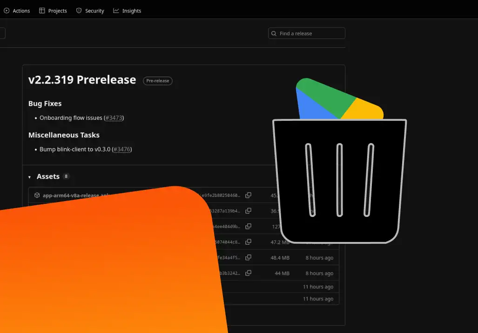Open pull request #3473 link
This screenshot has height=333, width=478.
click(x=114, y=118)
